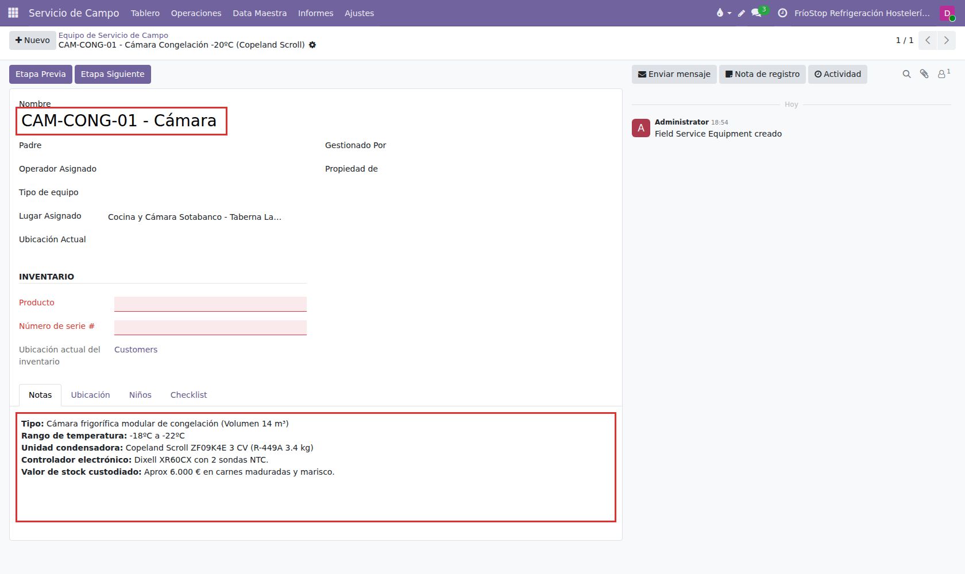Click the Administrator avatar in chatter
Viewport: 965px width, 574px height.
(641, 128)
